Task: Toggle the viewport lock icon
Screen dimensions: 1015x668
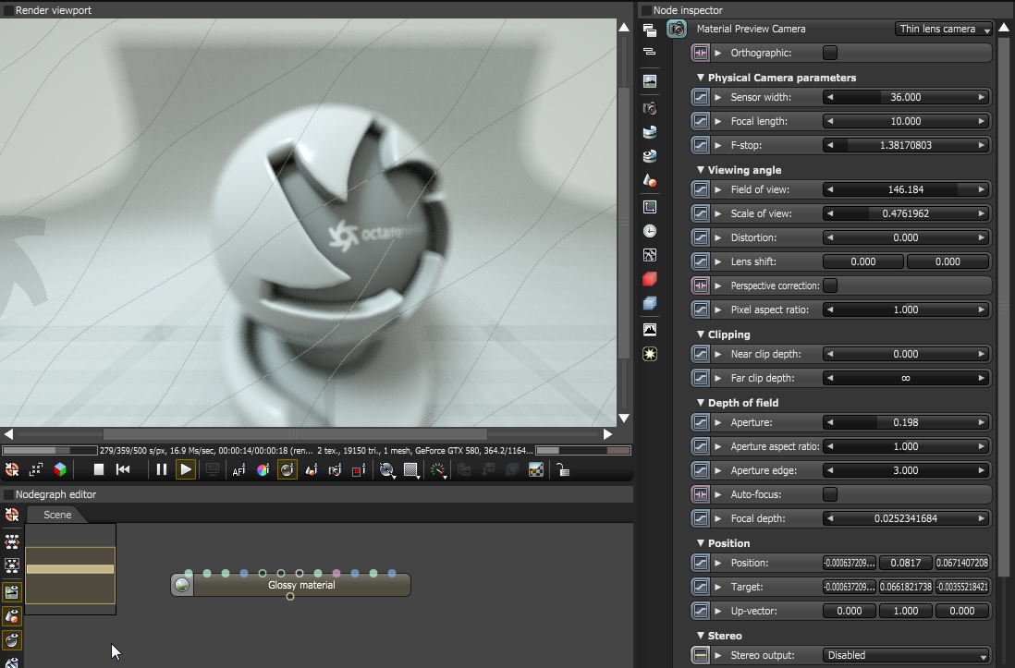Action: (563, 470)
